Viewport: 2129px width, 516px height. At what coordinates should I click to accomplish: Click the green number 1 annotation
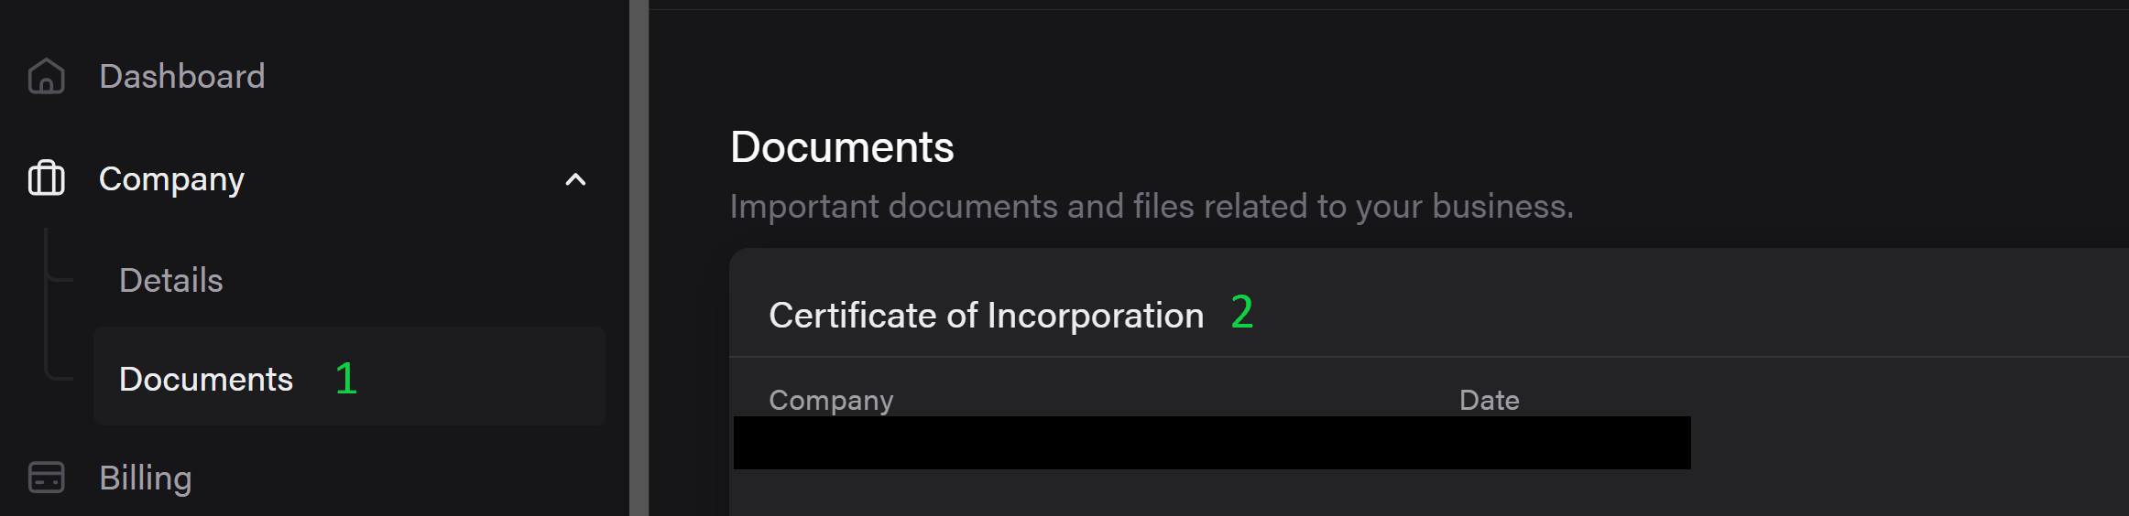pyautogui.click(x=346, y=379)
